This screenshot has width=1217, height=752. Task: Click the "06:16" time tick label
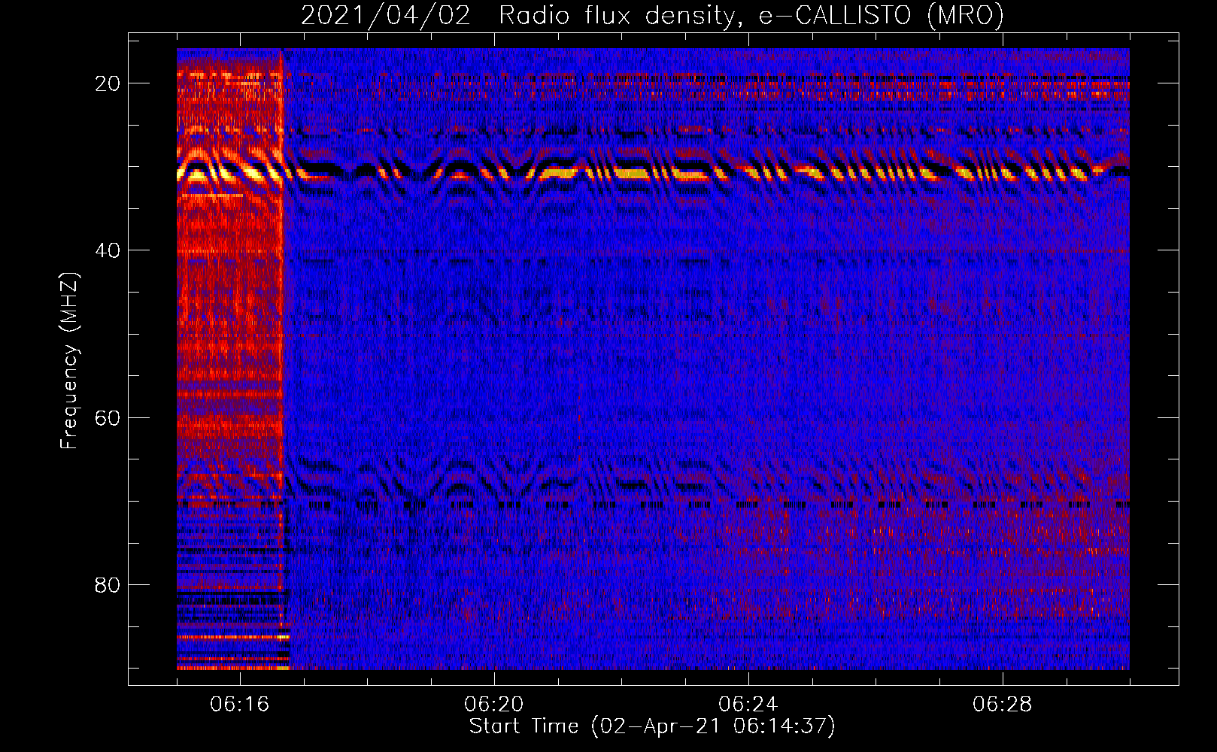coord(240,705)
